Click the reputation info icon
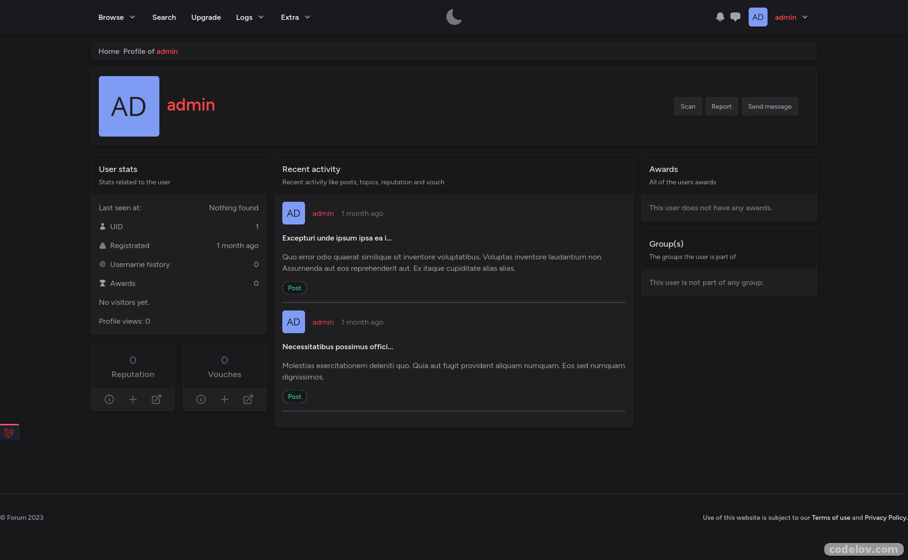Screen dimensions: 908x560 pyautogui.click(x=109, y=399)
